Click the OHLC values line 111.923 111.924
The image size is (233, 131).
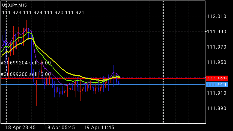coord(43,13)
